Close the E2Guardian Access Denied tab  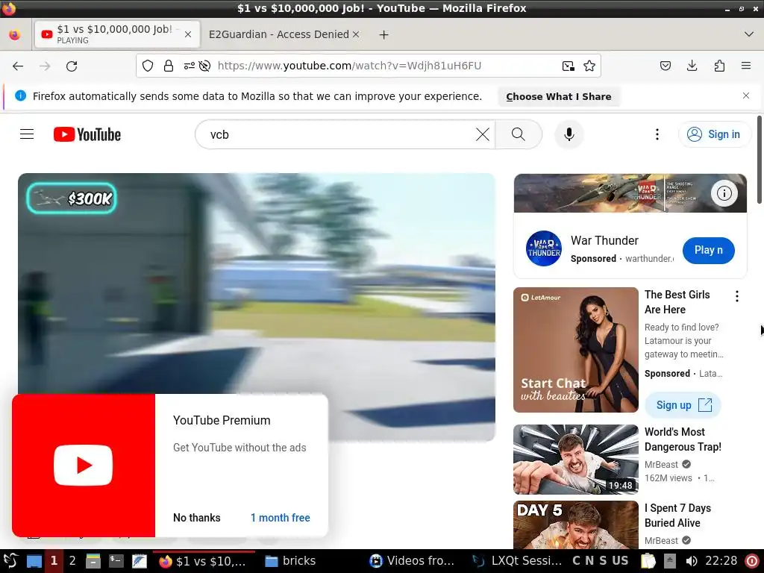pyautogui.click(x=356, y=34)
